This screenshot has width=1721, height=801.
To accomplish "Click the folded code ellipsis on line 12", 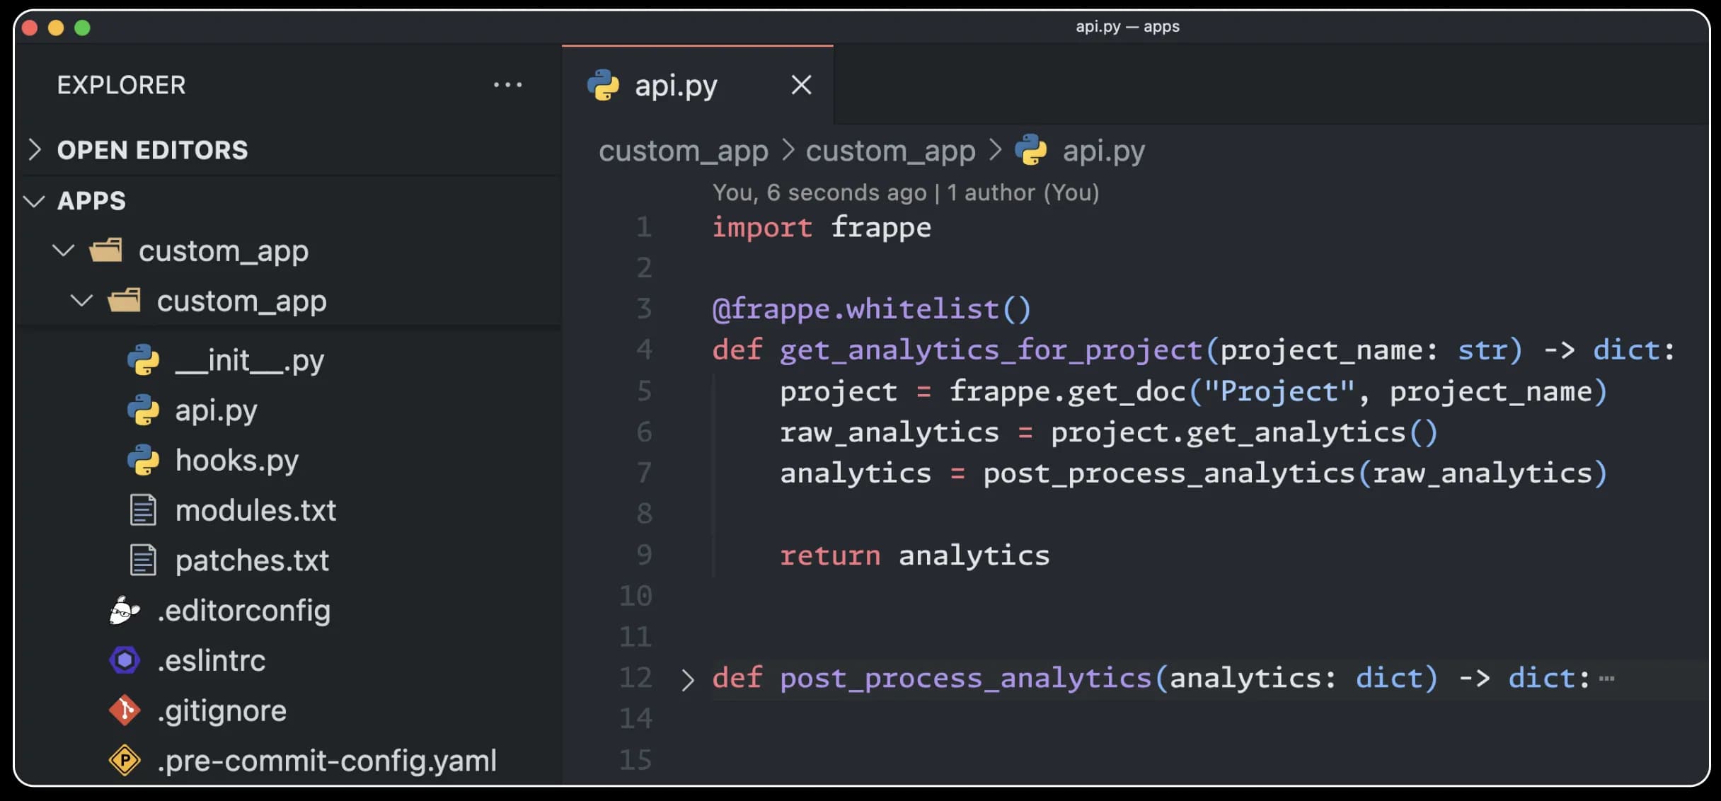I will tap(1606, 679).
